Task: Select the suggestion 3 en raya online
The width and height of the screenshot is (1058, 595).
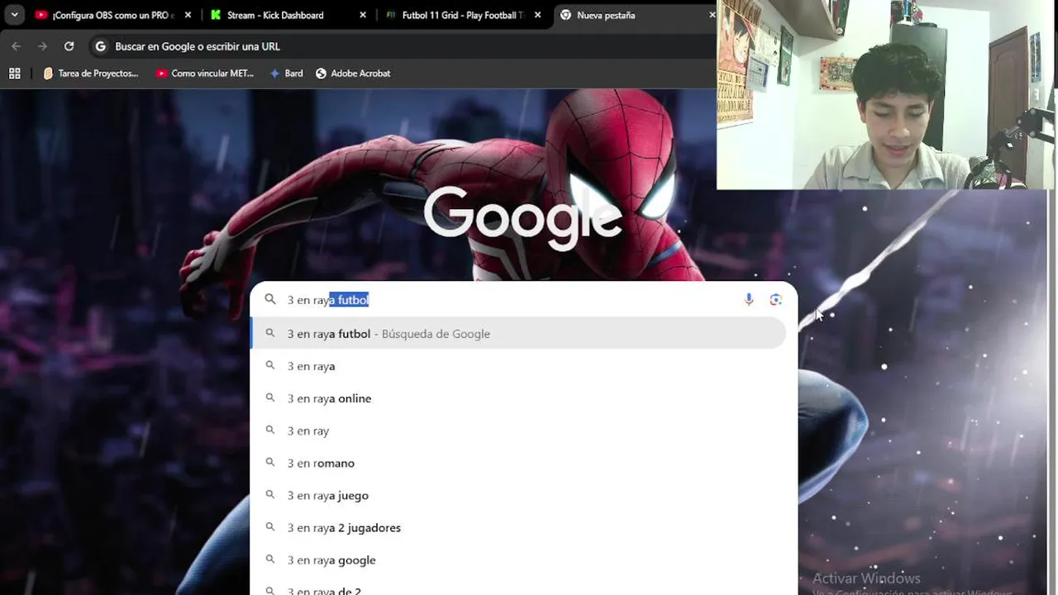Action: tap(518, 398)
